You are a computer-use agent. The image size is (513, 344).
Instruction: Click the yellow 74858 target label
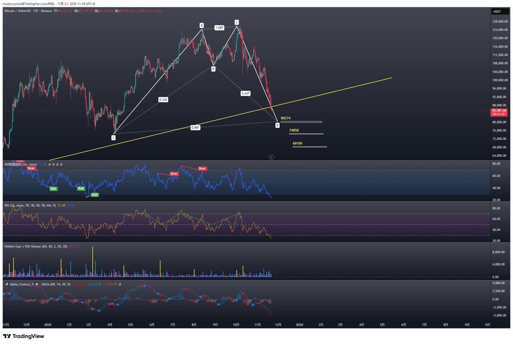click(x=294, y=129)
